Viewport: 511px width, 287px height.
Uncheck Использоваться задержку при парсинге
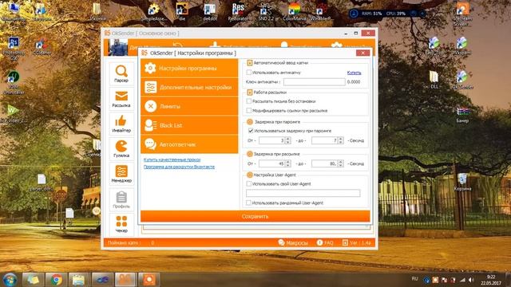click(x=251, y=131)
